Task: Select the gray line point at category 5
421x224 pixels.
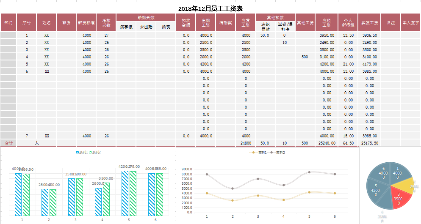Action: click(309, 172)
